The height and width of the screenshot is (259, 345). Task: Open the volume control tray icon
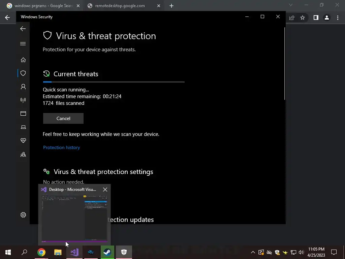coord(301,252)
